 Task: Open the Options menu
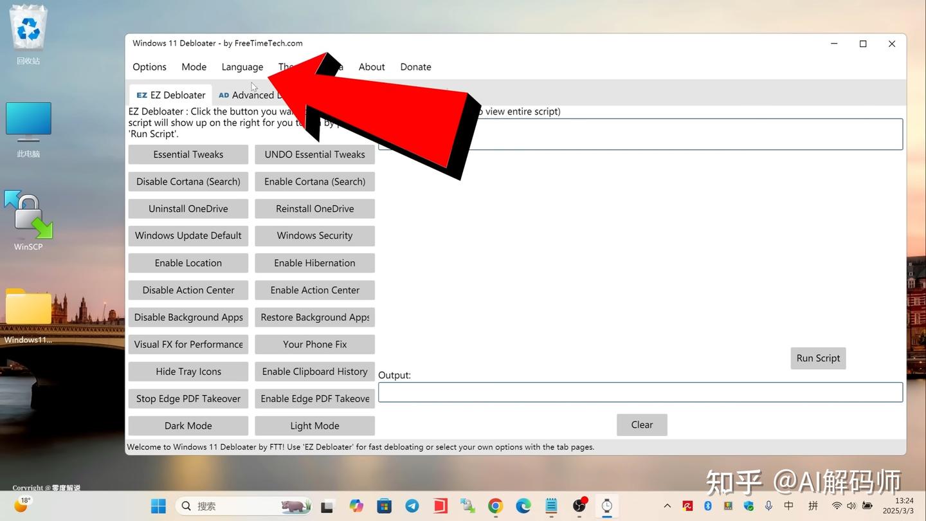pyautogui.click(x=149, y=67)
